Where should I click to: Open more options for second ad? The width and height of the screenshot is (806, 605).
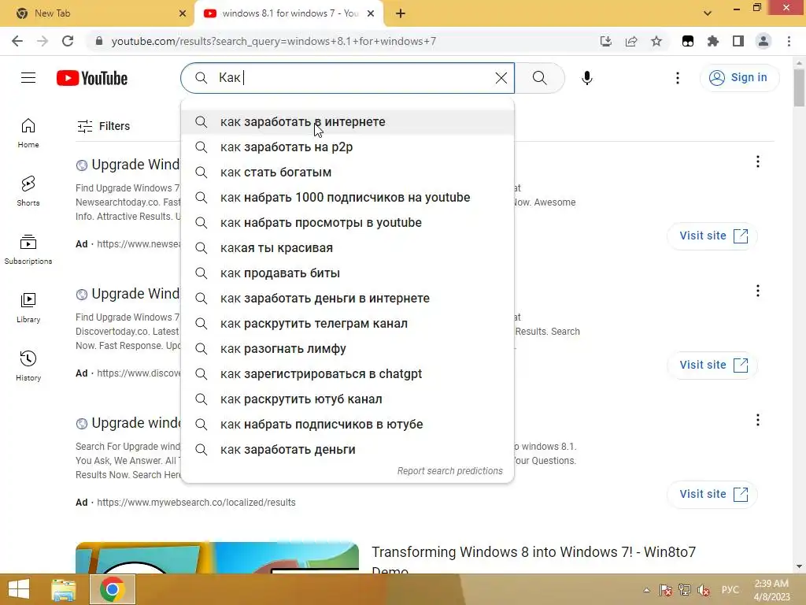coord(758,291)
